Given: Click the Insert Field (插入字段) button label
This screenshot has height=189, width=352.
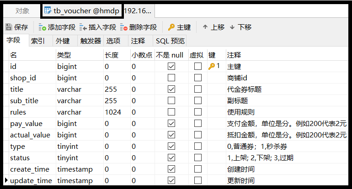Looking at the screenshot, I should coord(102,27).
